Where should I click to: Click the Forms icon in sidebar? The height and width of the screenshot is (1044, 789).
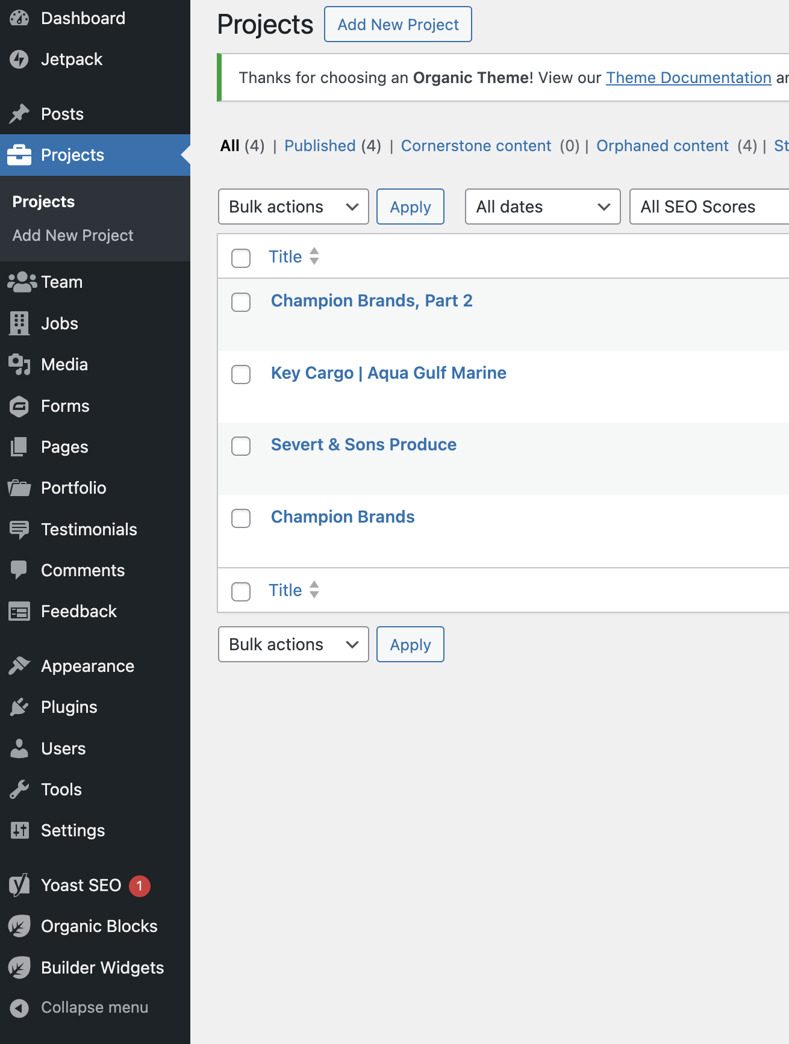pos(19,406)
